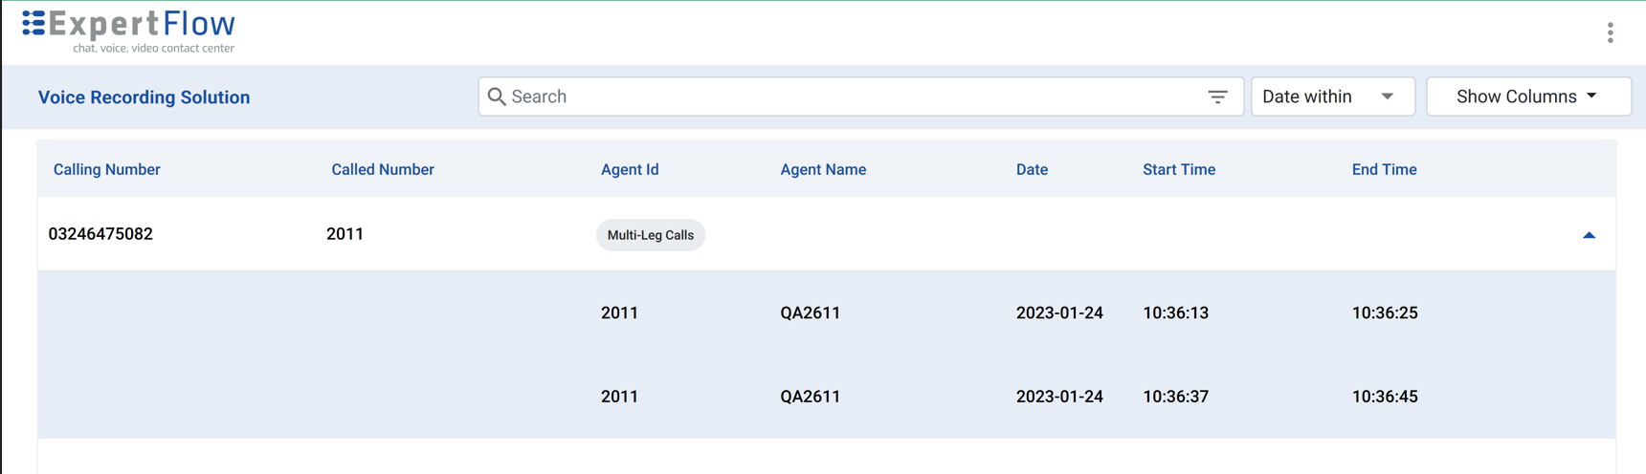
Task: Select the call leg starting 10:36:13
Action: tap(1175, 312)
